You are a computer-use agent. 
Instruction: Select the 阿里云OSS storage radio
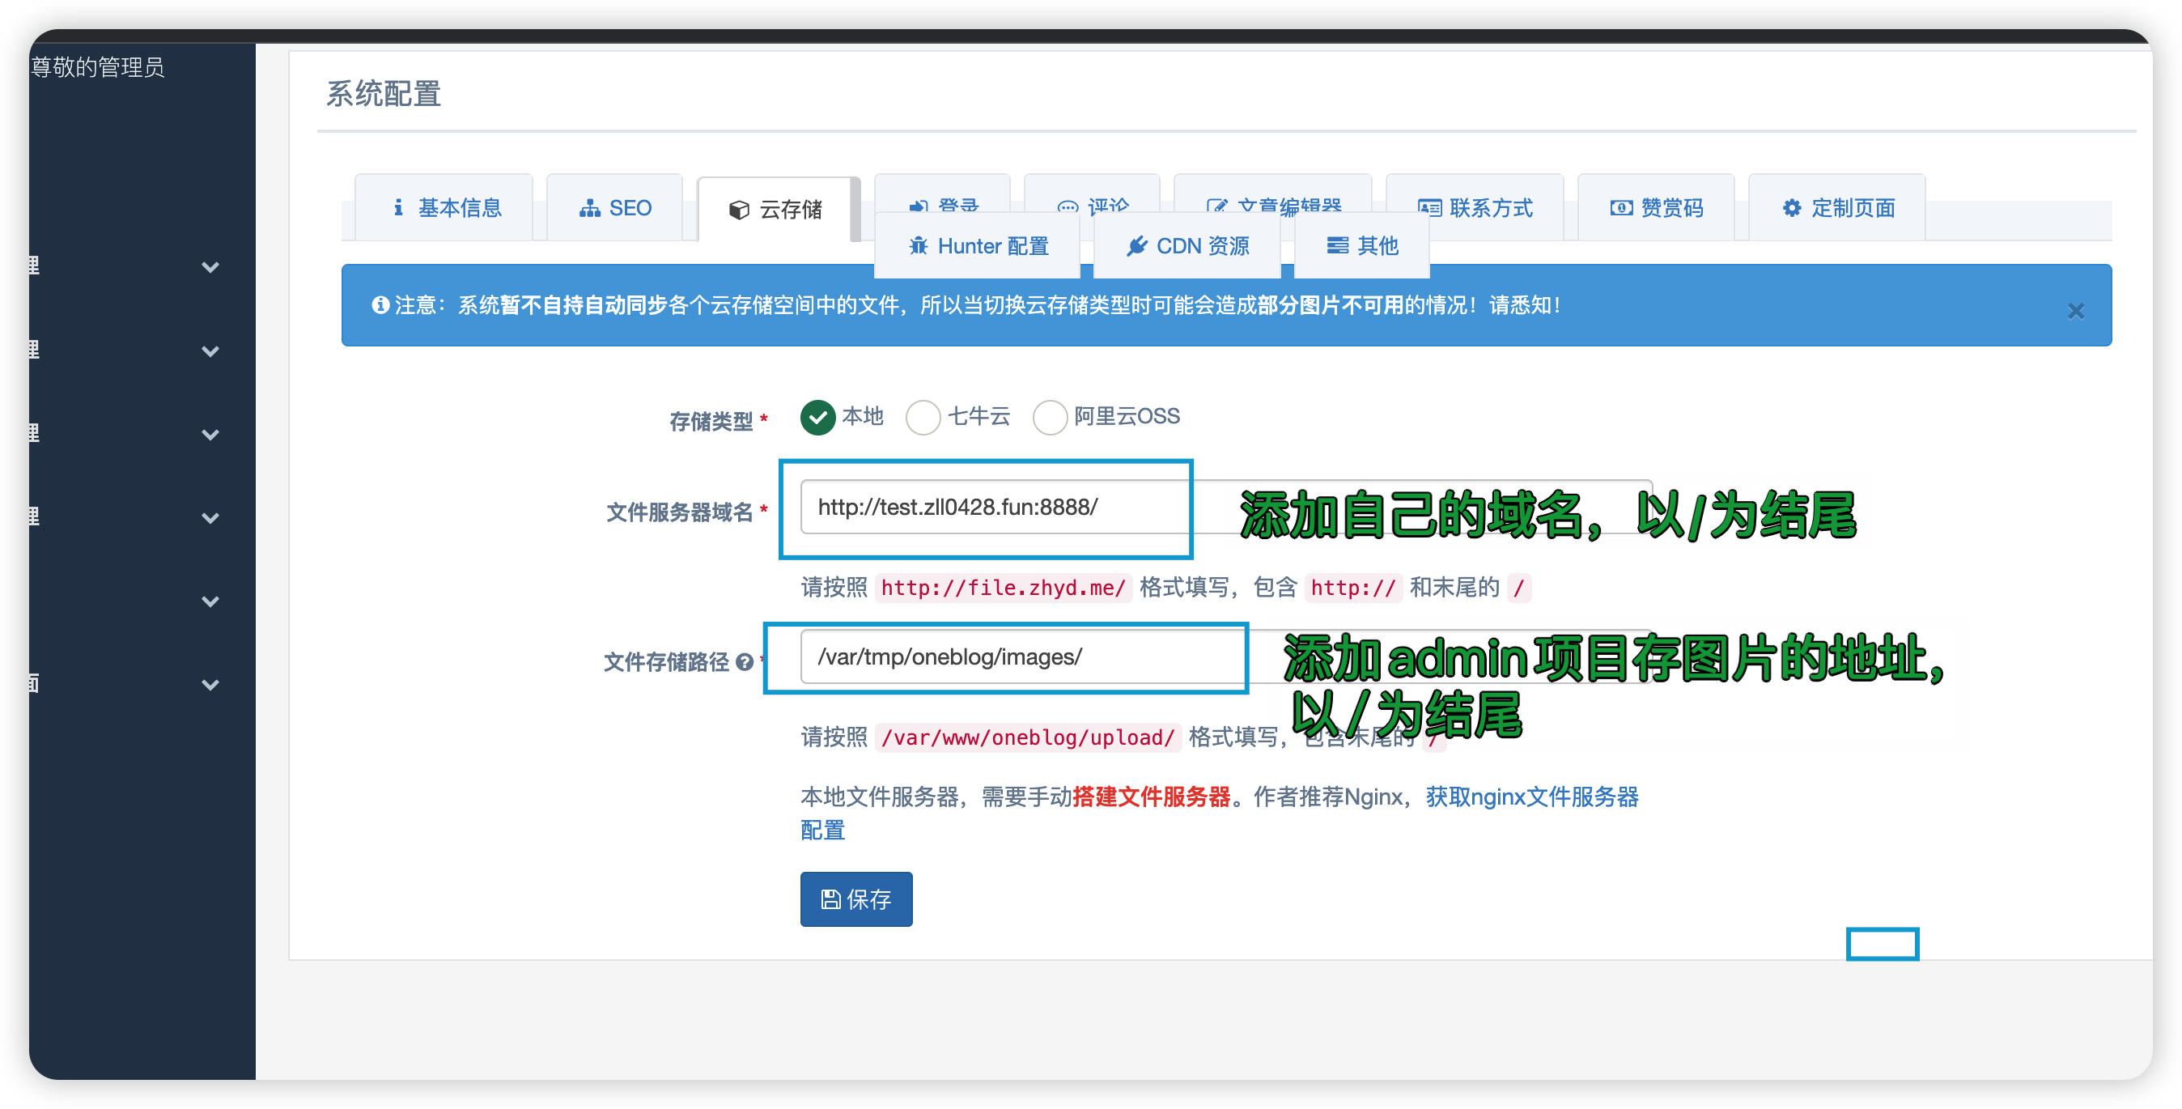[1050, 417]
